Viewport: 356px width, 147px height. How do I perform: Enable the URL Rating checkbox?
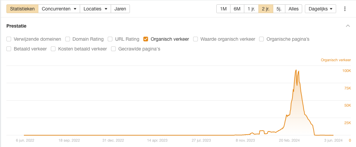tap(110, 39)
